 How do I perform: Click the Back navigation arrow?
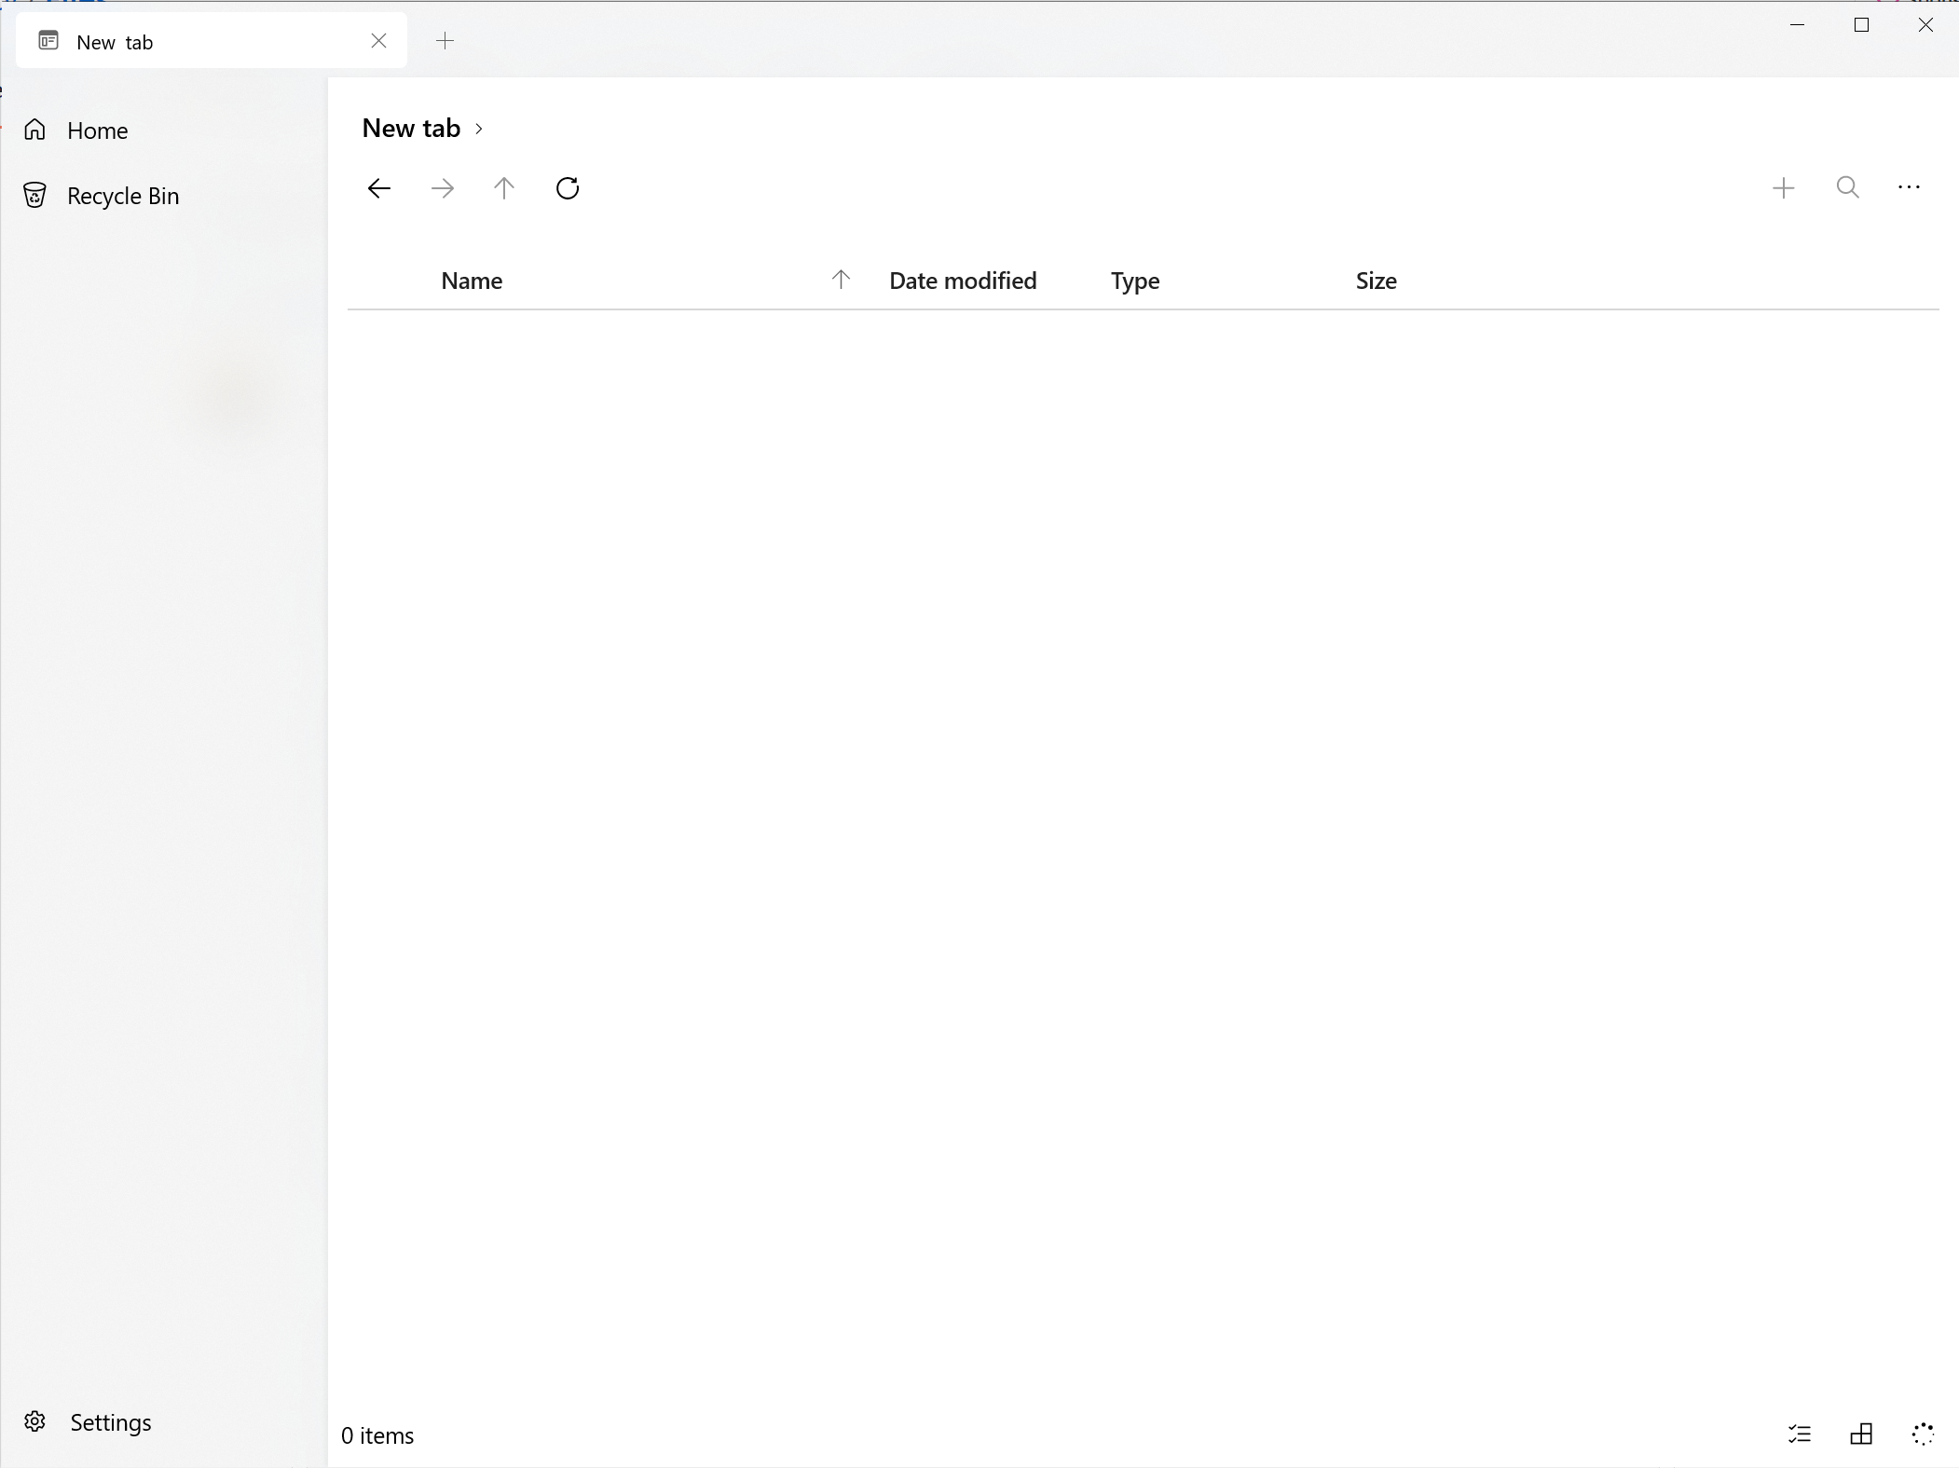(x=378, y=188)
